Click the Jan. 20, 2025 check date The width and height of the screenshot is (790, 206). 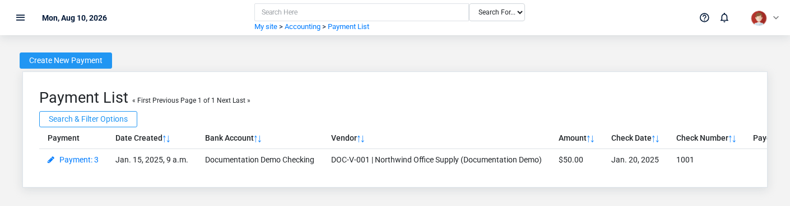[635, 160]
